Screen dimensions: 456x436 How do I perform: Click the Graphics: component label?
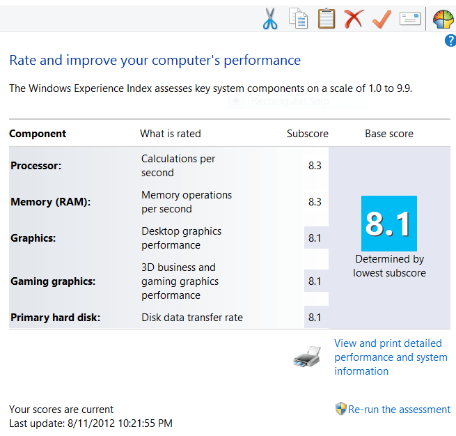[33, 238]
